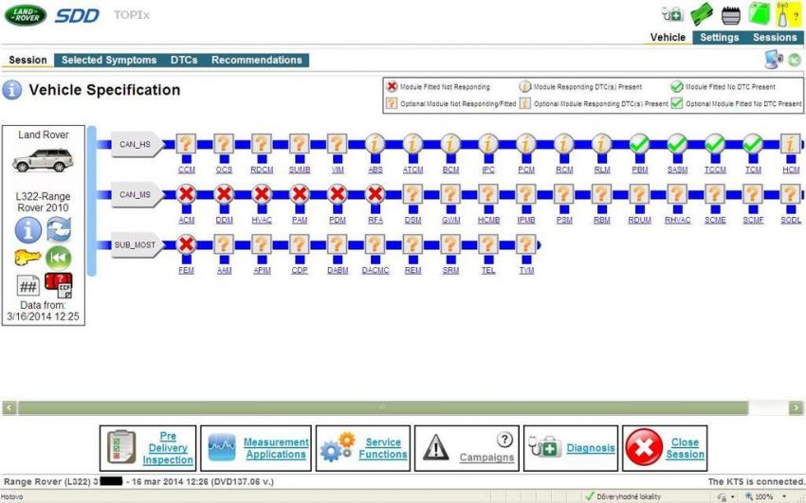Open the TCM module with green checkmark
This screenshot has height=503, width=806.
coord(752,145)
